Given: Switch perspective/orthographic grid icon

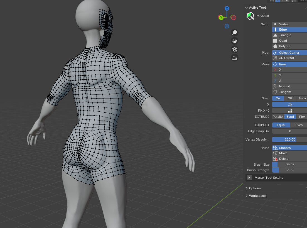Looking at the screenshot, I should tap(235, 58).
